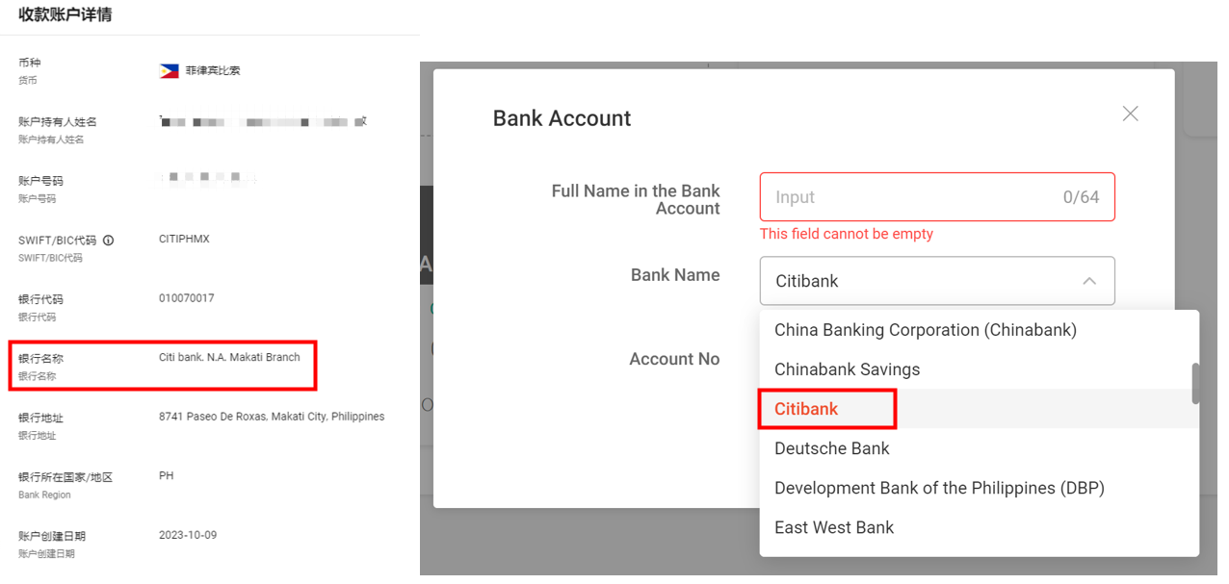The width and height of the screenshot is (1229, 584).
Task: Select Chinabank Savings option
Action: (x=847, y=369)
